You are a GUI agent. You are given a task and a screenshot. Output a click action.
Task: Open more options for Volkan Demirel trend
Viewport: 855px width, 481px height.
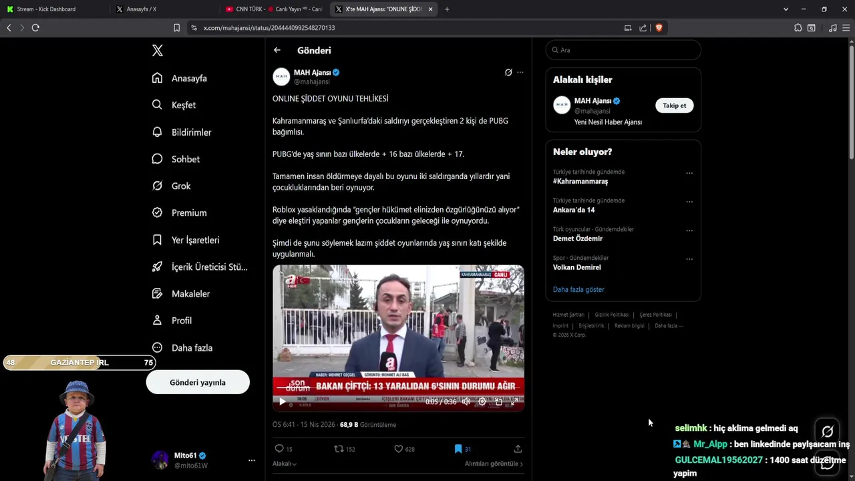point(689,259)
